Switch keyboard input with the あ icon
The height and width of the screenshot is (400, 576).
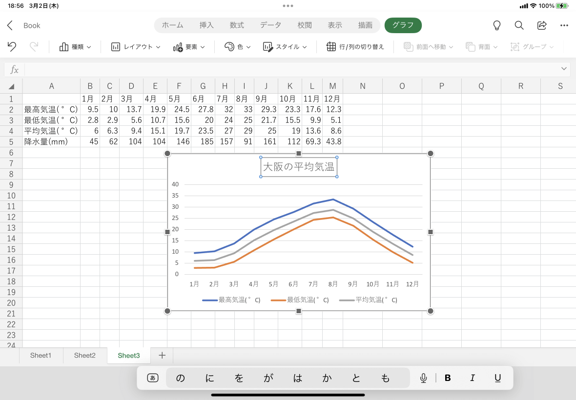(x=153, y=378)
